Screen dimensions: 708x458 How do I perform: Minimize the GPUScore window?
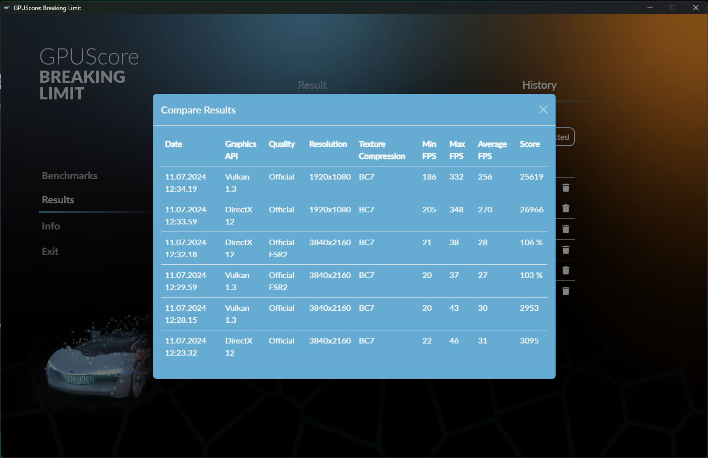[x=650, y=8]
